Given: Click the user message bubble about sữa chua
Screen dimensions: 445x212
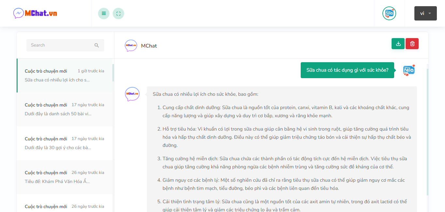Looking at the screenshot, I should pyautogui.click(x=347, y=70).
